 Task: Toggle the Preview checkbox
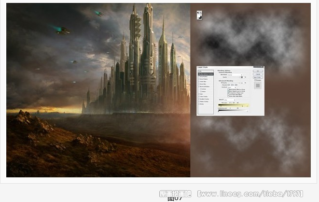point(255,80)
